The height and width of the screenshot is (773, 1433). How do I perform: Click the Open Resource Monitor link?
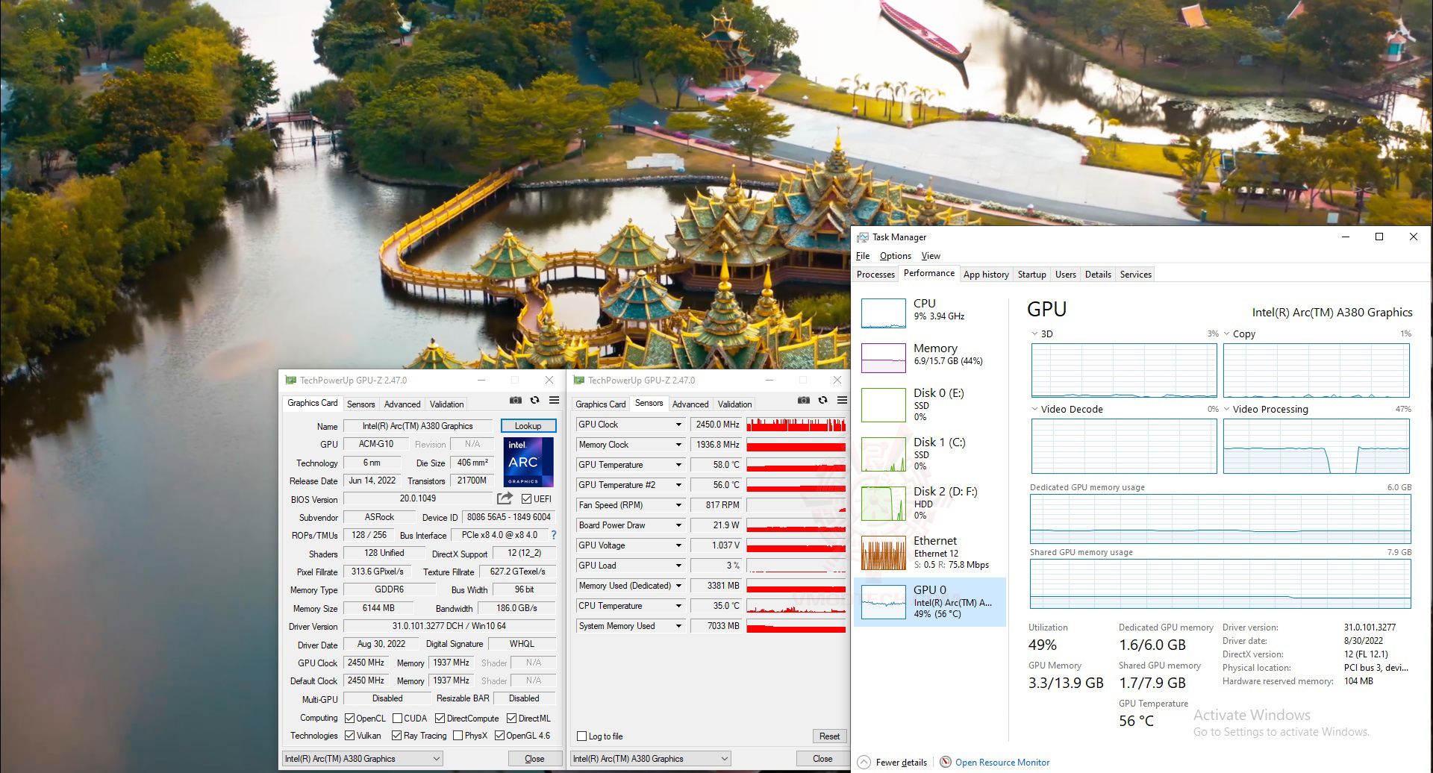tap(1002, 763)
